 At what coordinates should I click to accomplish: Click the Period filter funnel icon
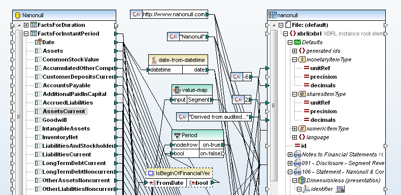coord(177,136)
